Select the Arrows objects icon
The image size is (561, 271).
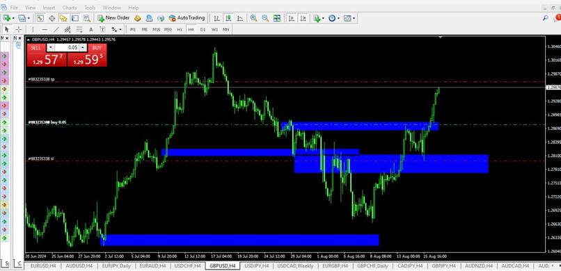114,29
